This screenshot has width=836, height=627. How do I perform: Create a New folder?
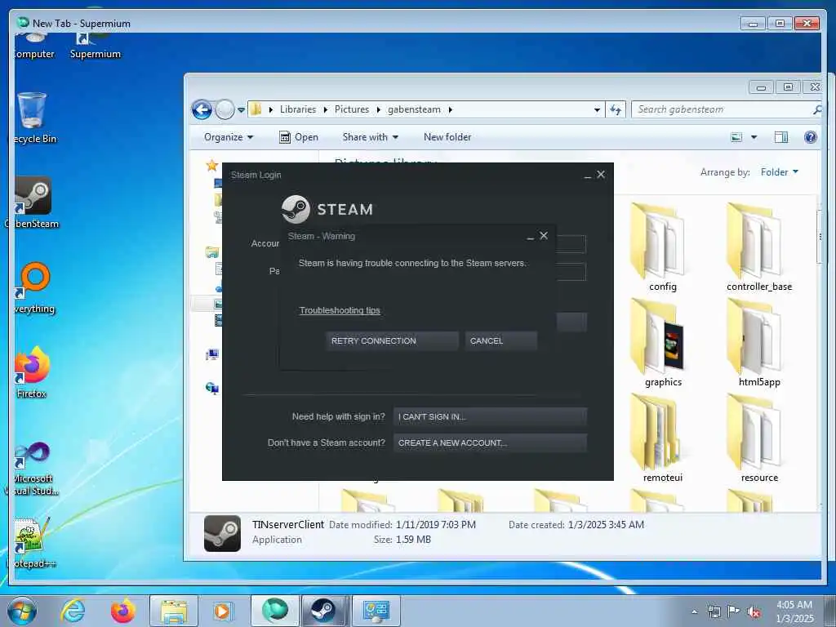tap(447, 137)
